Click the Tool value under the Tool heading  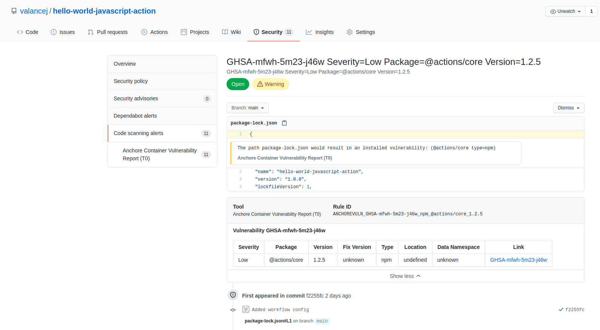(x=277, y=214)
